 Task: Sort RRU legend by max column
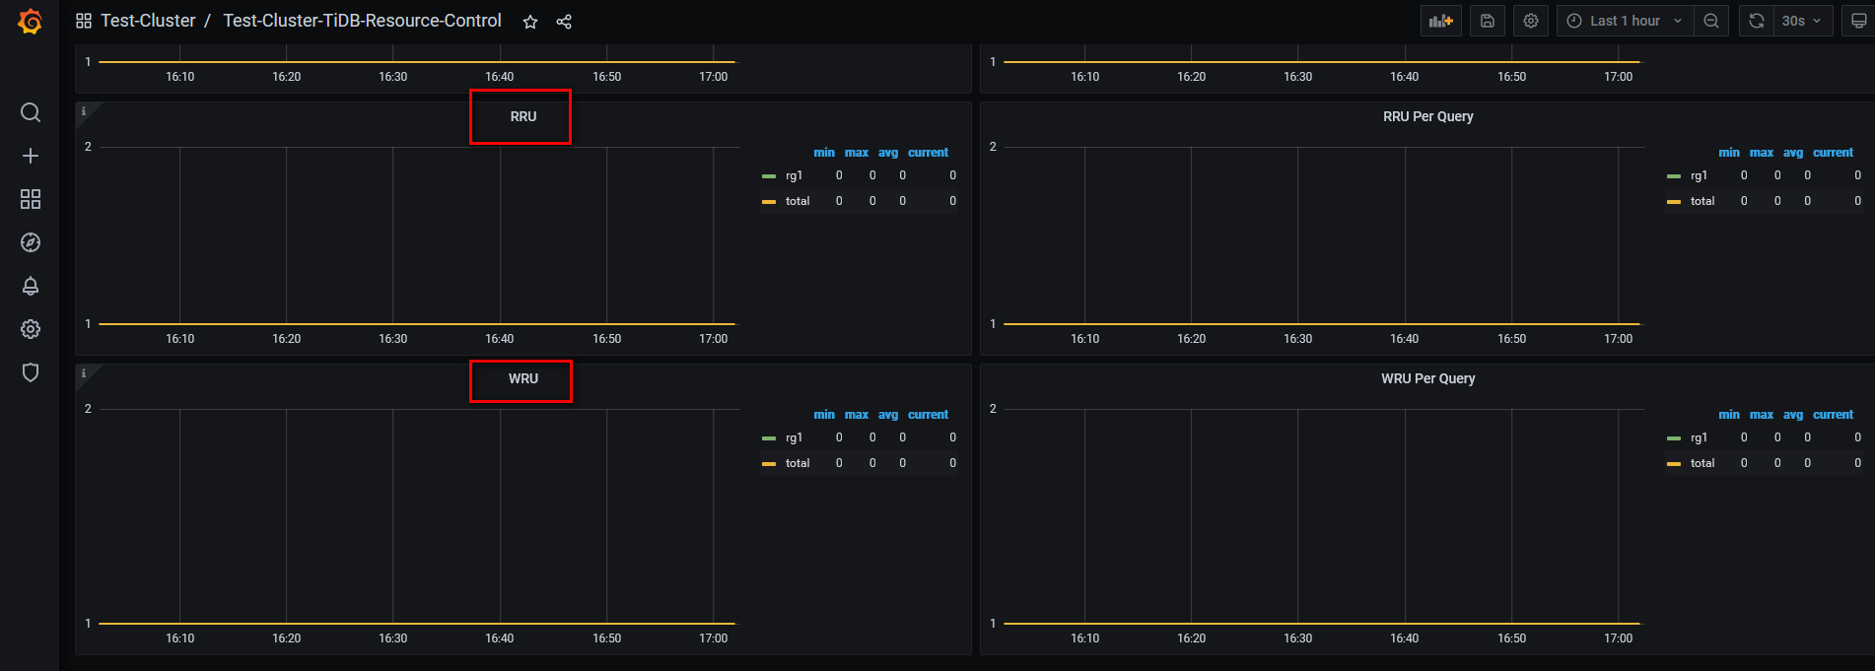click(x=857, y=153)
